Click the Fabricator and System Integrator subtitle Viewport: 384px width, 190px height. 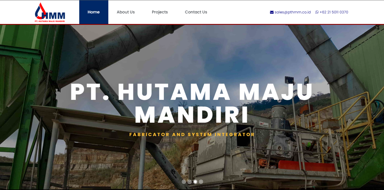coord(192,134)
